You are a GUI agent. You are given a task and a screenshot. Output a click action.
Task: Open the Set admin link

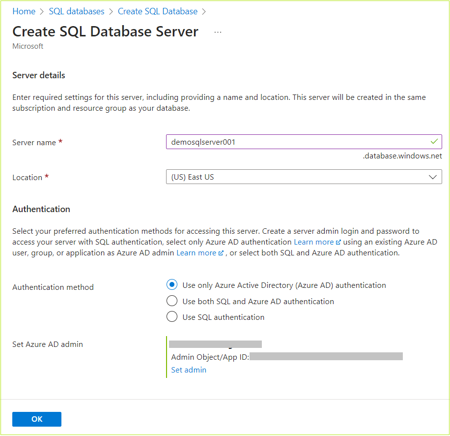point(189,370)
